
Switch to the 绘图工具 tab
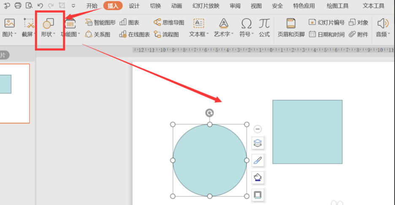pyautogui.click(x=338, y=6)
